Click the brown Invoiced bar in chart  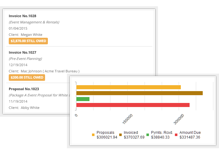coord(140,93)
